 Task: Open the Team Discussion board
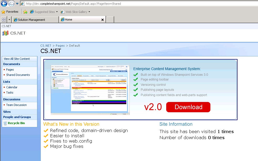(17, 105)
